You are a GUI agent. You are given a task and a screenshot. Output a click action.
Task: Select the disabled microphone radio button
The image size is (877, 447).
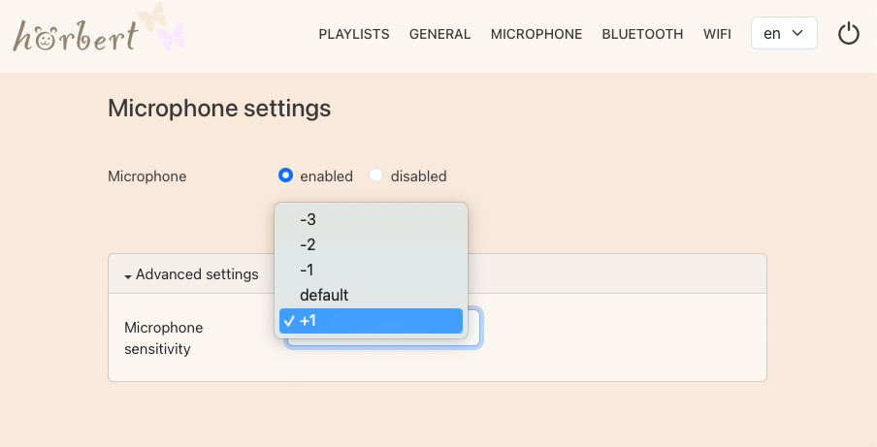(x=376, y=176)
